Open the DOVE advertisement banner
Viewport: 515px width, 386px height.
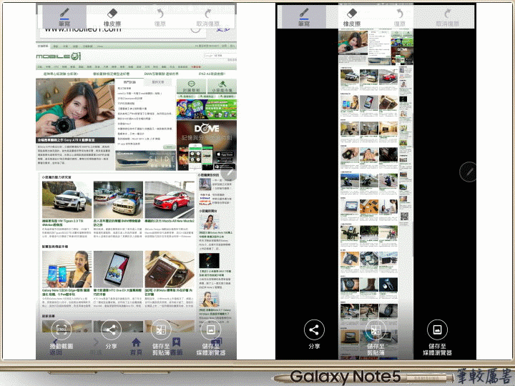[207, 145]
